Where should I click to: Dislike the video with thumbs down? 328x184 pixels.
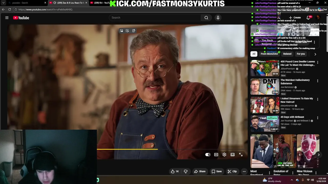186,171
